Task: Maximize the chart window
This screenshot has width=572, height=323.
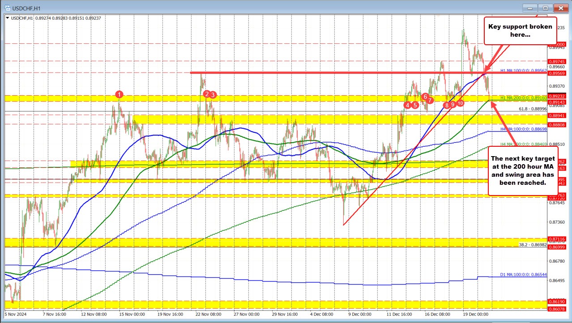Action: pos(545,8)
